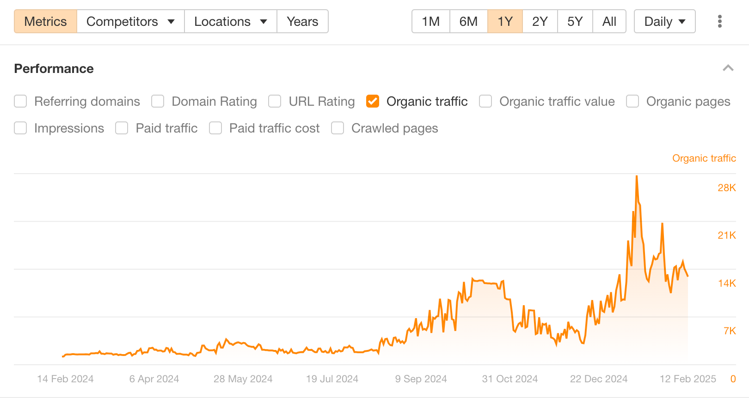
Task: Collapse the Performance section chevron
Action: click(x=728, y=68)
